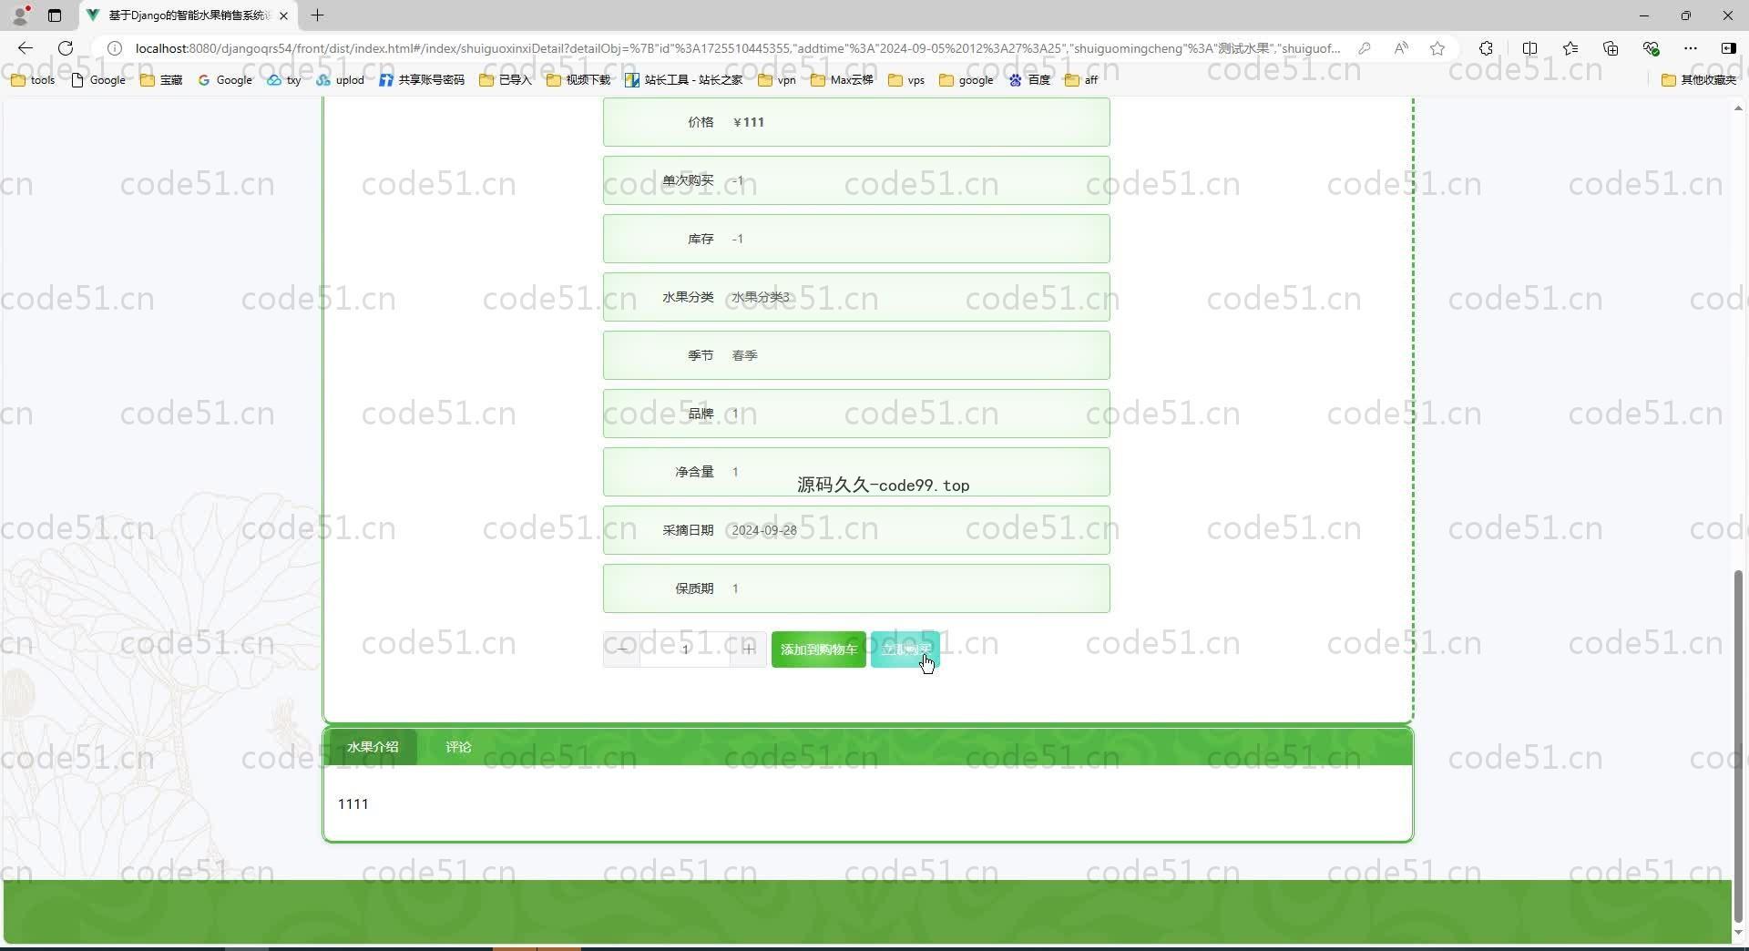
Task: Toggle split screen view icon
Action: tap(1529, 48)
